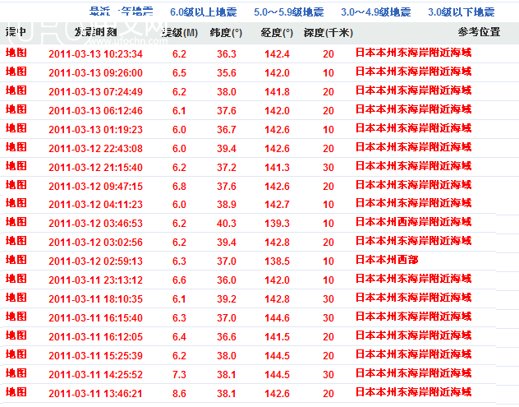
Task: Click depth value in 2011-03-12 21:15:40 row
Action: click(328, 168)
